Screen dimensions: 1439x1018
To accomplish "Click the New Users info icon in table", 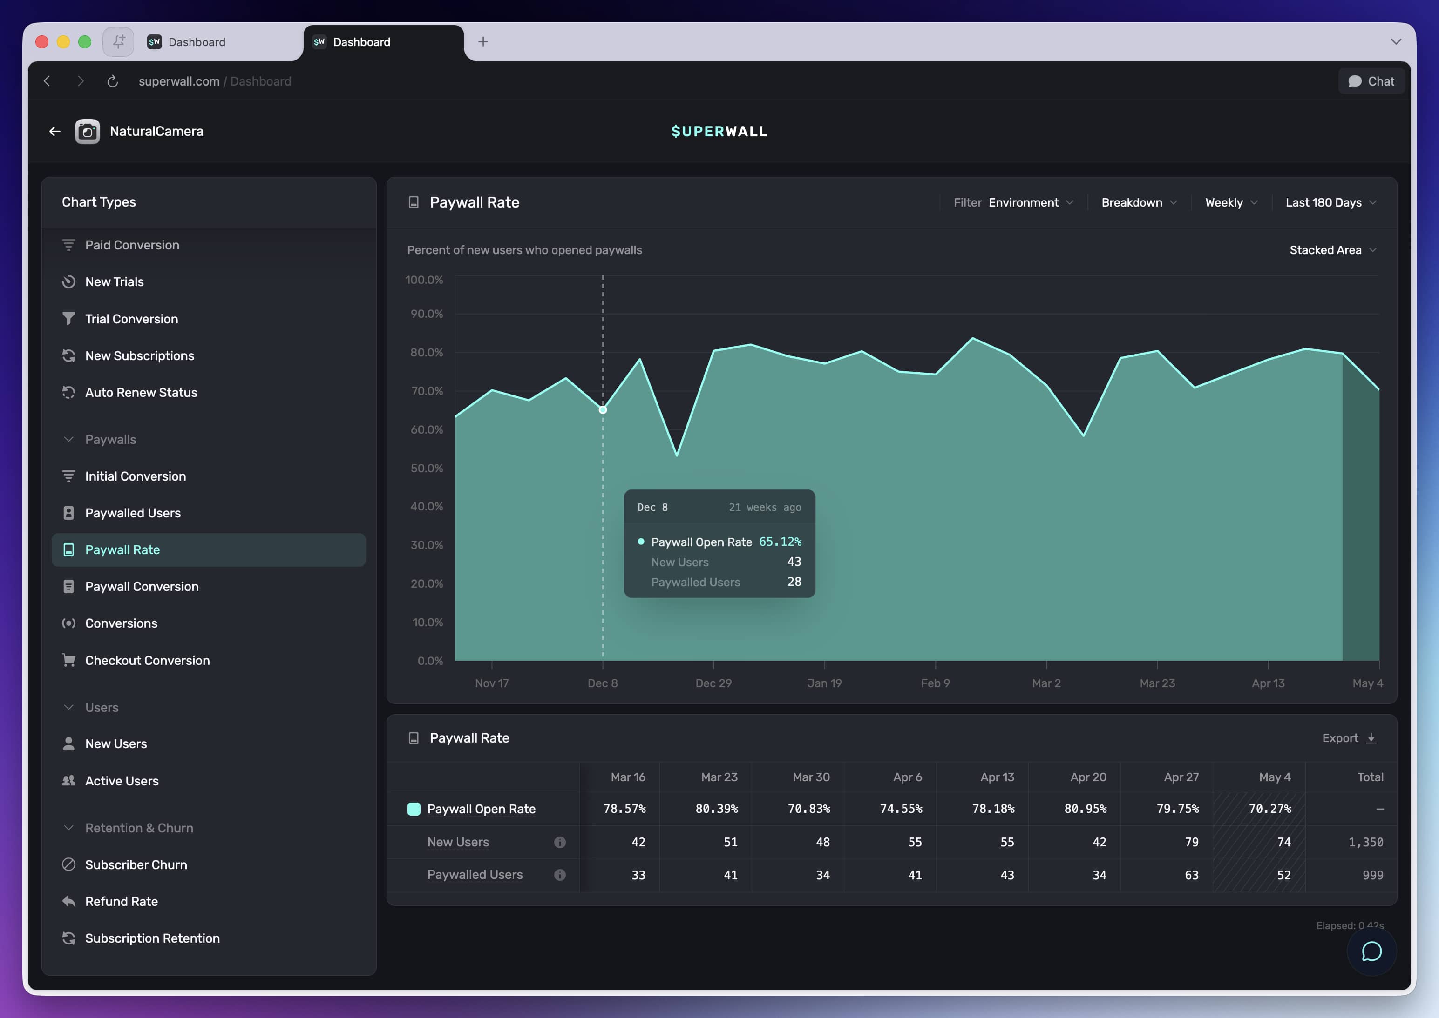I will click(x=560, y=843).
